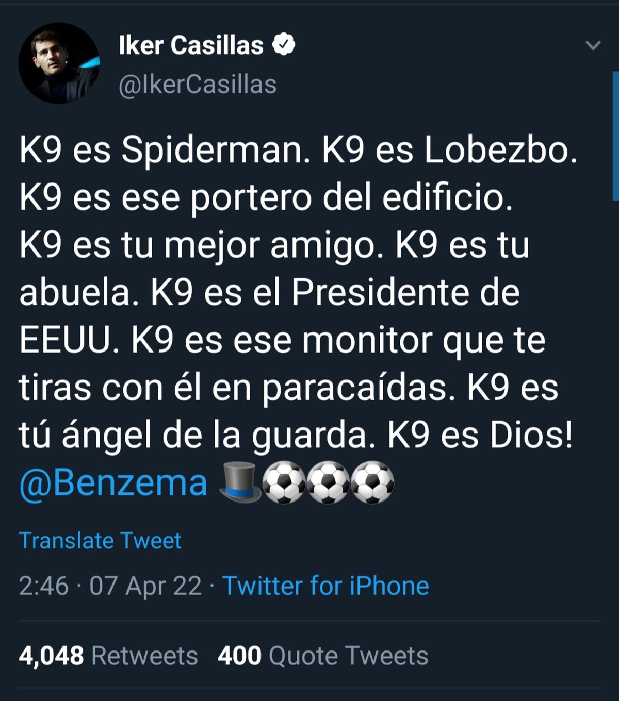Image resolution: width=619 pixels, height=701 pixels.
Task: Click the middle soccer ball emoji
Action: [x=328, y=482]
